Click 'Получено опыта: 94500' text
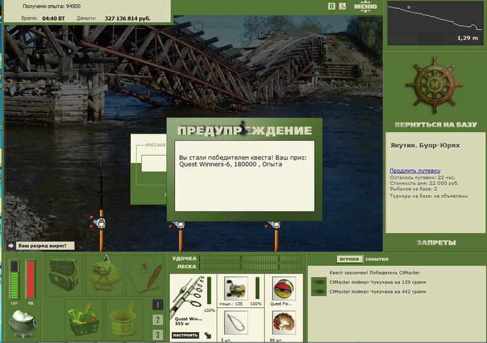 (52, 6)
